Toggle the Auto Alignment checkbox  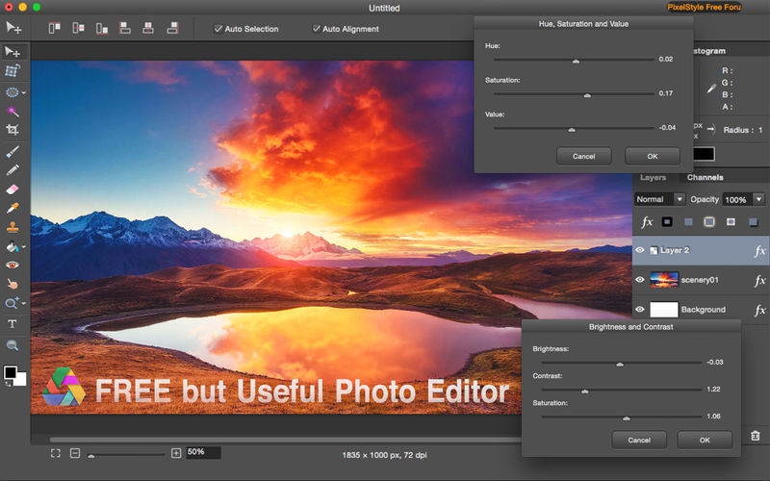pyautogui.click(x=316, y=29)
